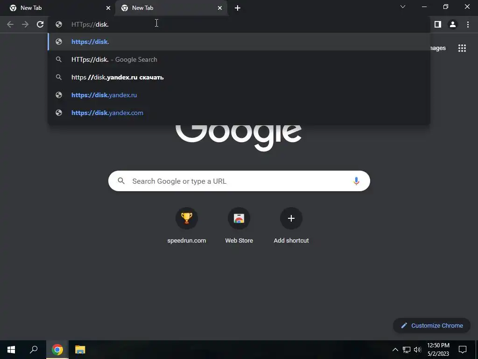Open speedrun.com shortcut tile

coord(187,226)
